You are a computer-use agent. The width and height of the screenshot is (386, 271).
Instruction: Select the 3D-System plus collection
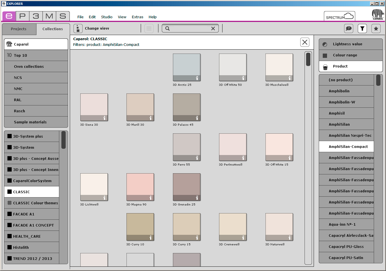(x=32, y=136)
